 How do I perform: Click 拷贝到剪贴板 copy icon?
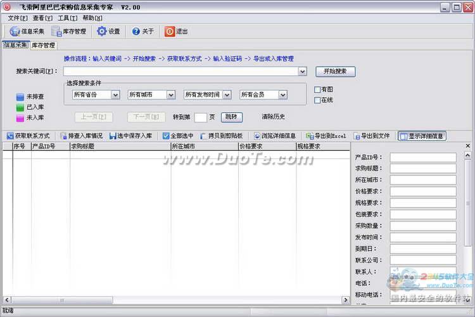tap(203, 136)
